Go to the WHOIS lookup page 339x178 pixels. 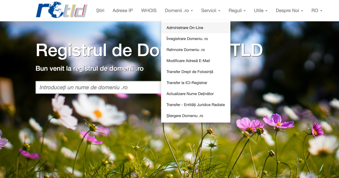point(149,10)
